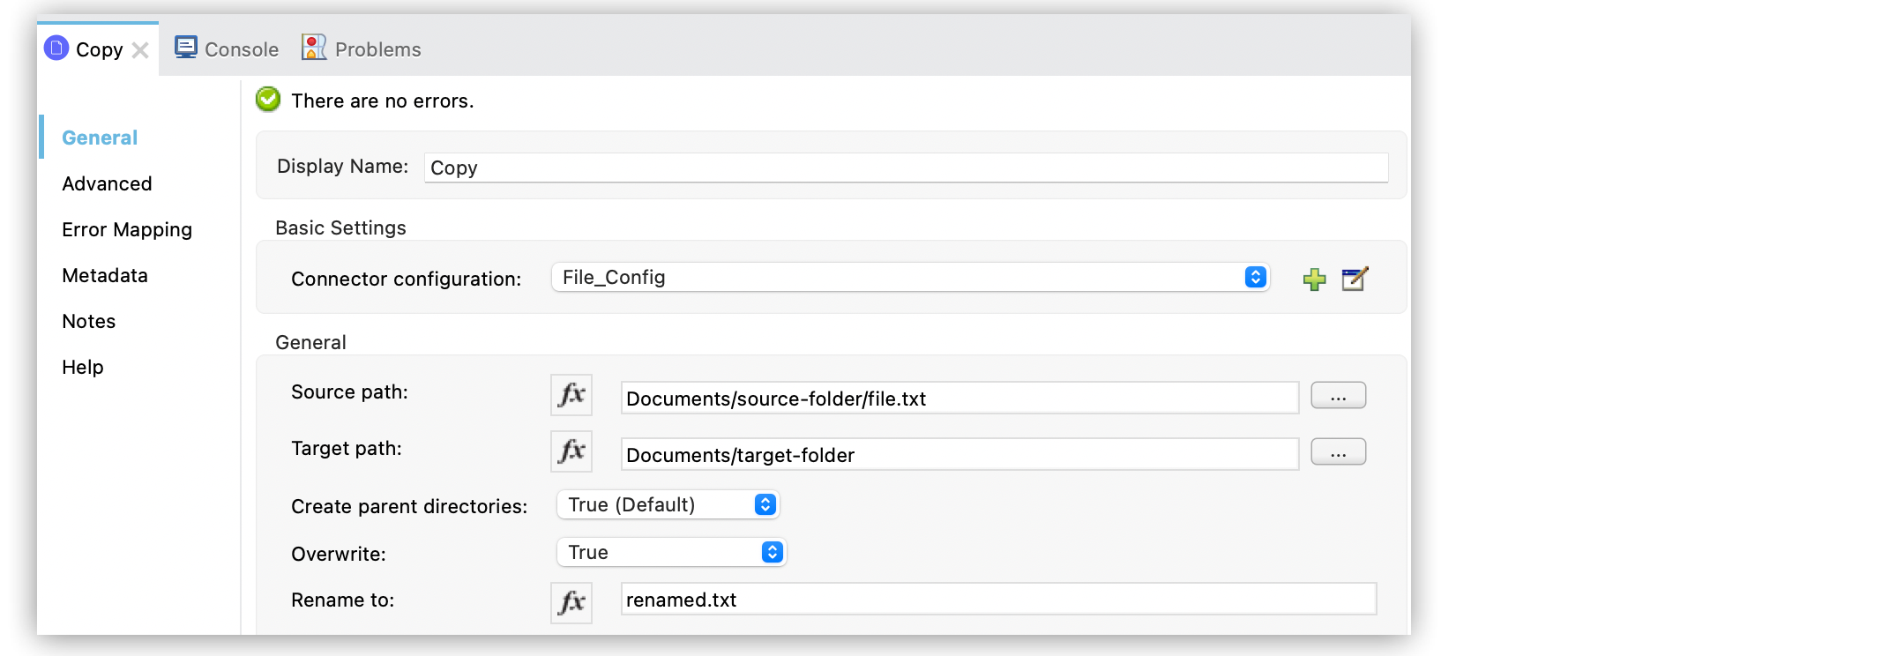Open the Connector configuration dropdown
The image size is (1889, 656).
pyautogui.click(x=910, y=277)
